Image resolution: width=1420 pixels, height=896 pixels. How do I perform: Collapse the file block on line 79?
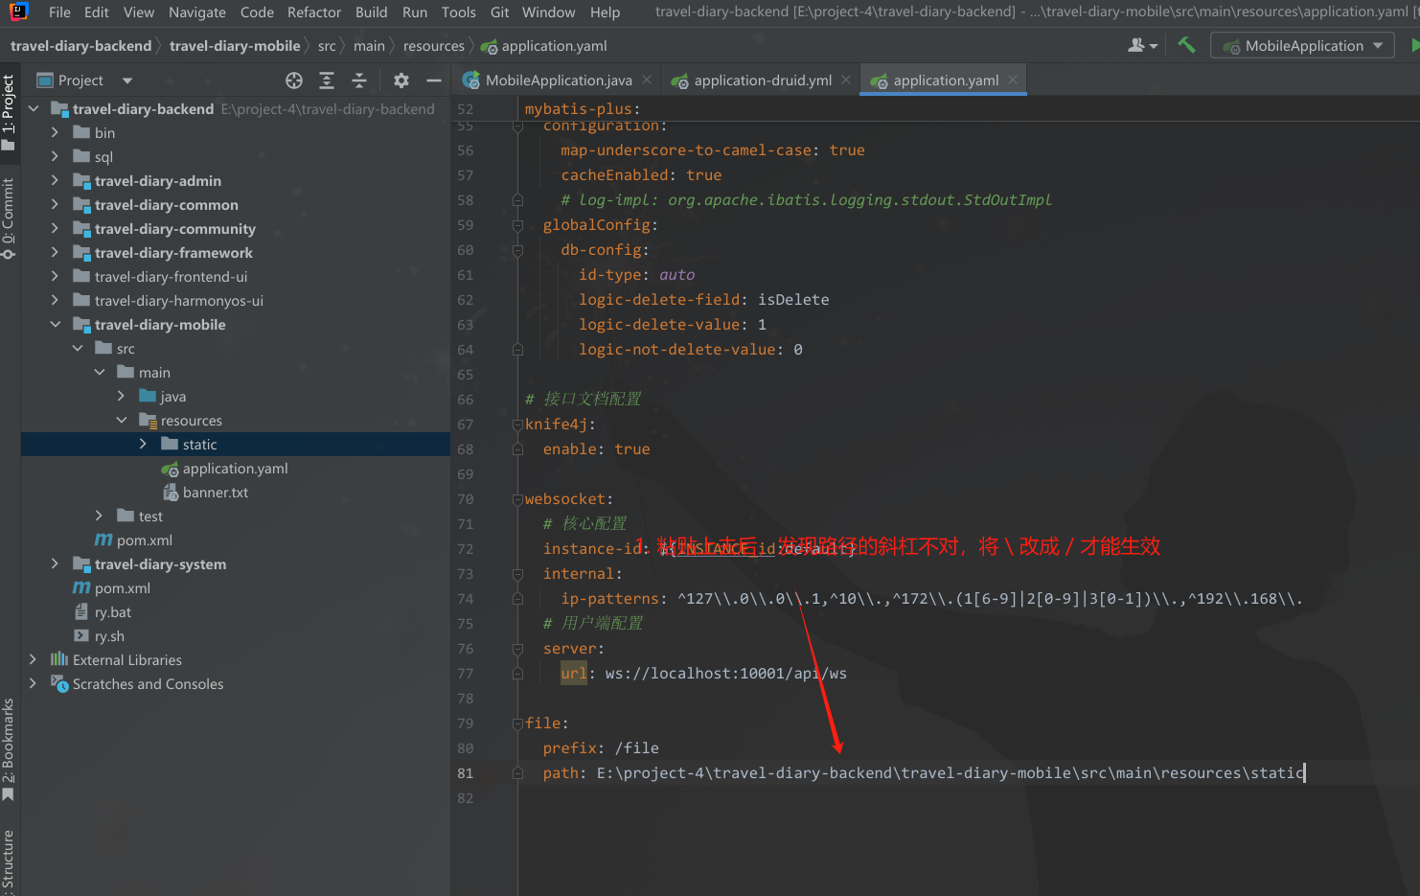tap(517, 724)
